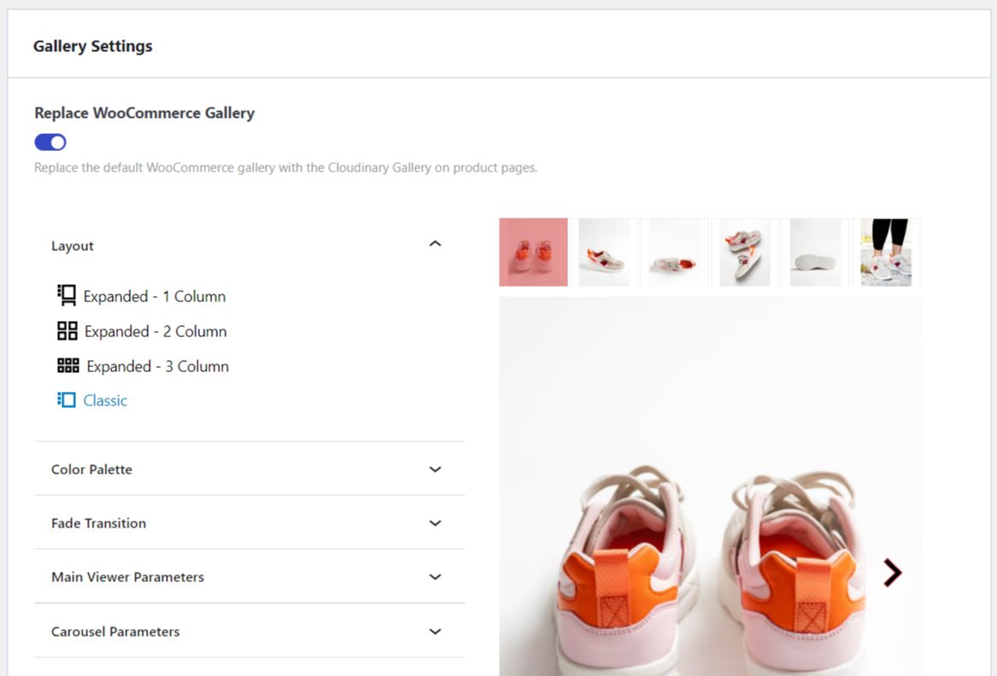997x676 pixels.
Task: Select the Classic layout option text
Action: [x=105, y=400]
